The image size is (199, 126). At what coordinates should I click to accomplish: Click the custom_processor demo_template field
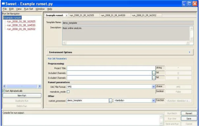[88, 101]
